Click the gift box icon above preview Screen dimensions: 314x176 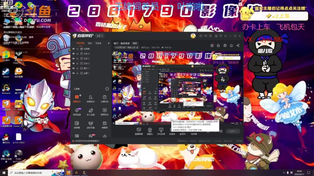212,45
